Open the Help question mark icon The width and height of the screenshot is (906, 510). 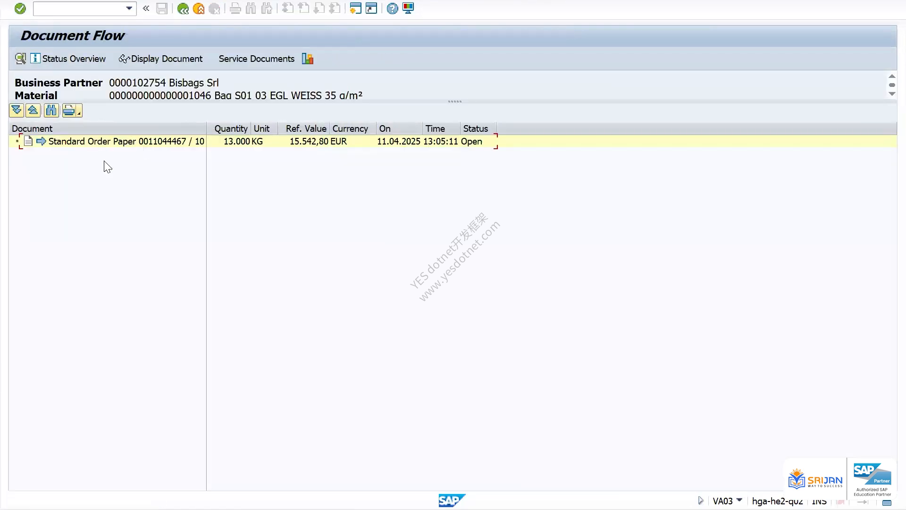tap(392, 8)
